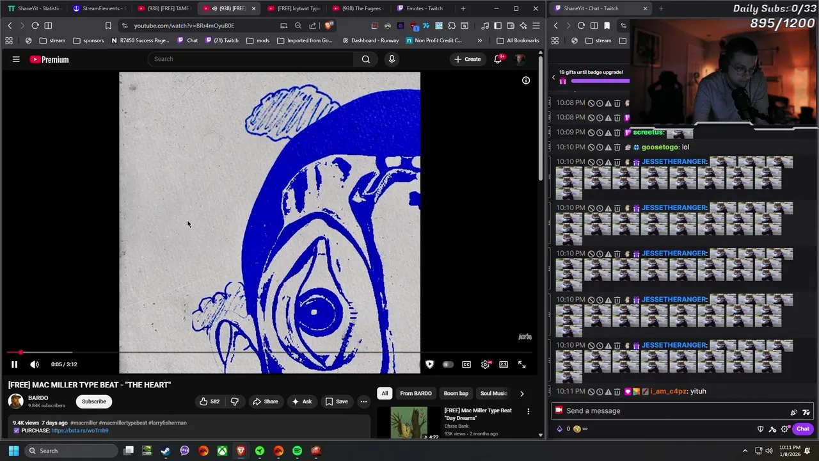Open the Day Dreams video thumbnail
This screenshot has height=461, width=819.
click(409, 423)
